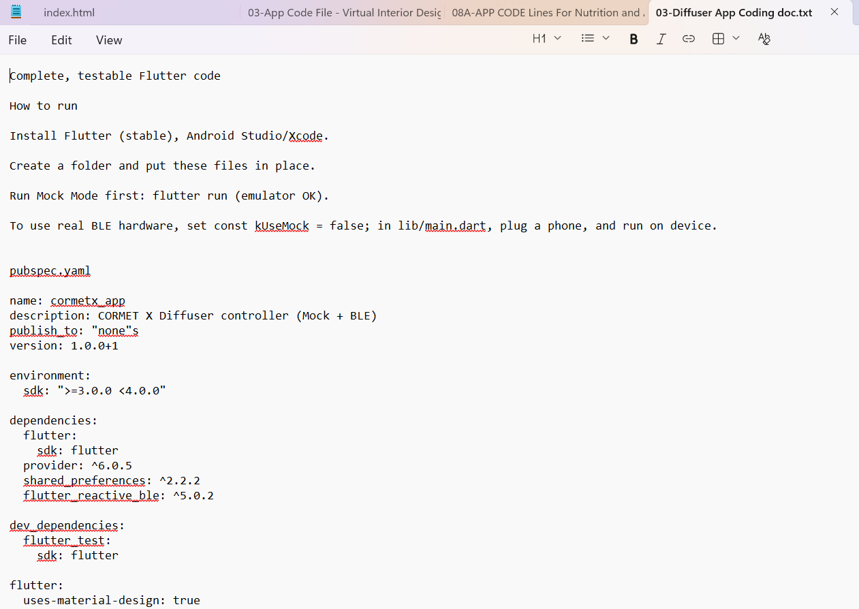Click the 'flutter_reactive_ble: ^5.0.2' line

click(119, 495)
